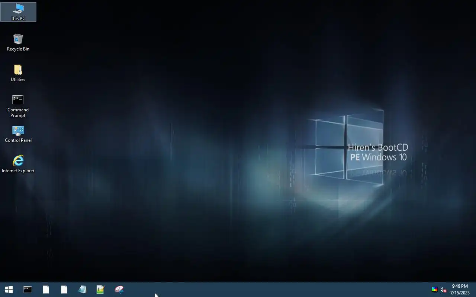Select the Control Panel desktop icon

18,134
